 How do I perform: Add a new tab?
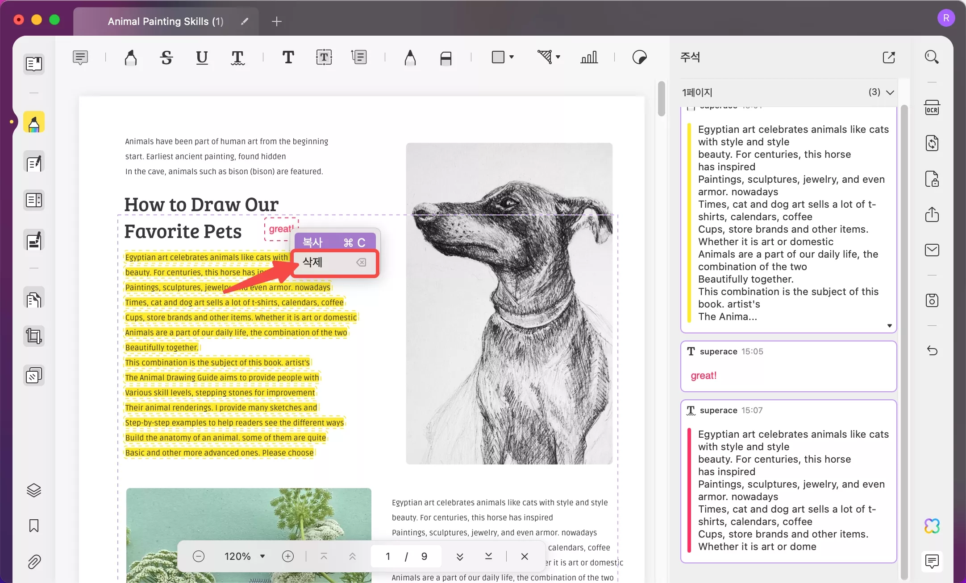[x=276, y=21]
